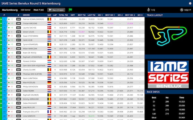Select driver Henk VUIK
Viewport: 193px width, 120px height.
click(x=28, y=40)
